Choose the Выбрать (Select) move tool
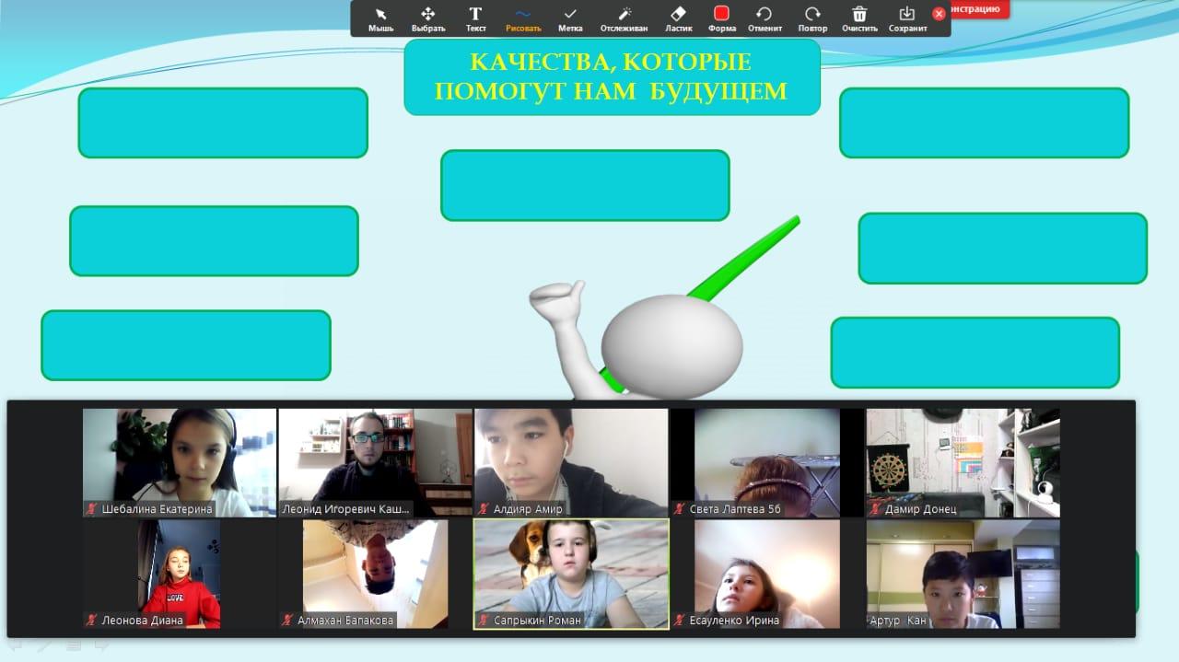This screenshot has height=662, width=1179. 427,17
